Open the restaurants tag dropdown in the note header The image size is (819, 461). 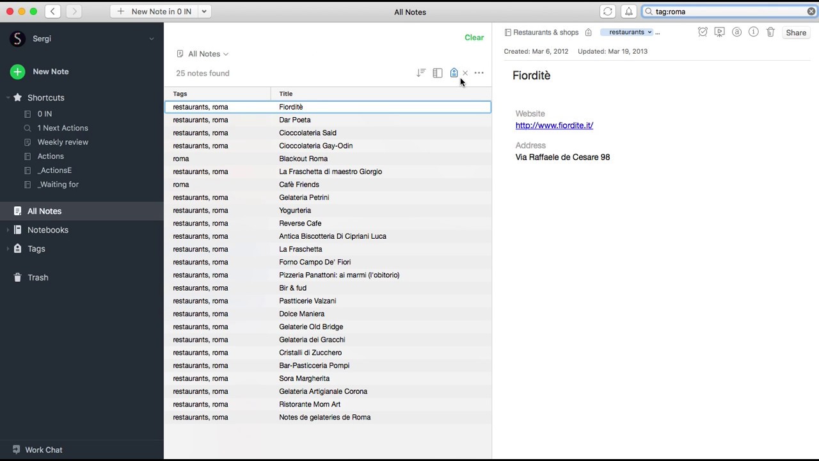click(649, 33)
